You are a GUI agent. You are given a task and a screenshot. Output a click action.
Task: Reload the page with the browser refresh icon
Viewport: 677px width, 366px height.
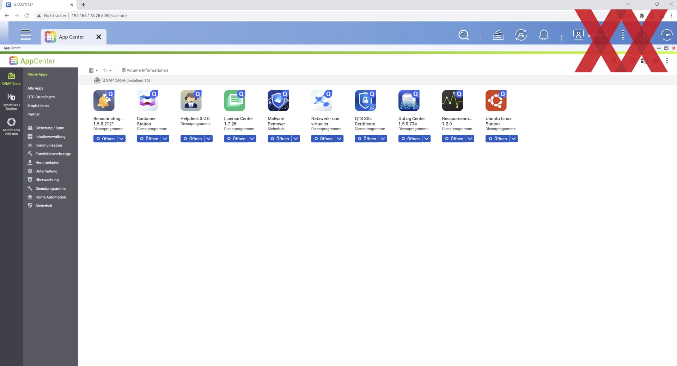click(26, 16)
